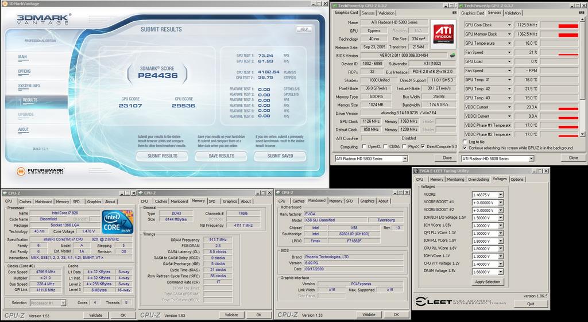Click OK in the CPU-Z Mainboard window
This screenshot has width=588, height=322.
[x=396, y=315]
